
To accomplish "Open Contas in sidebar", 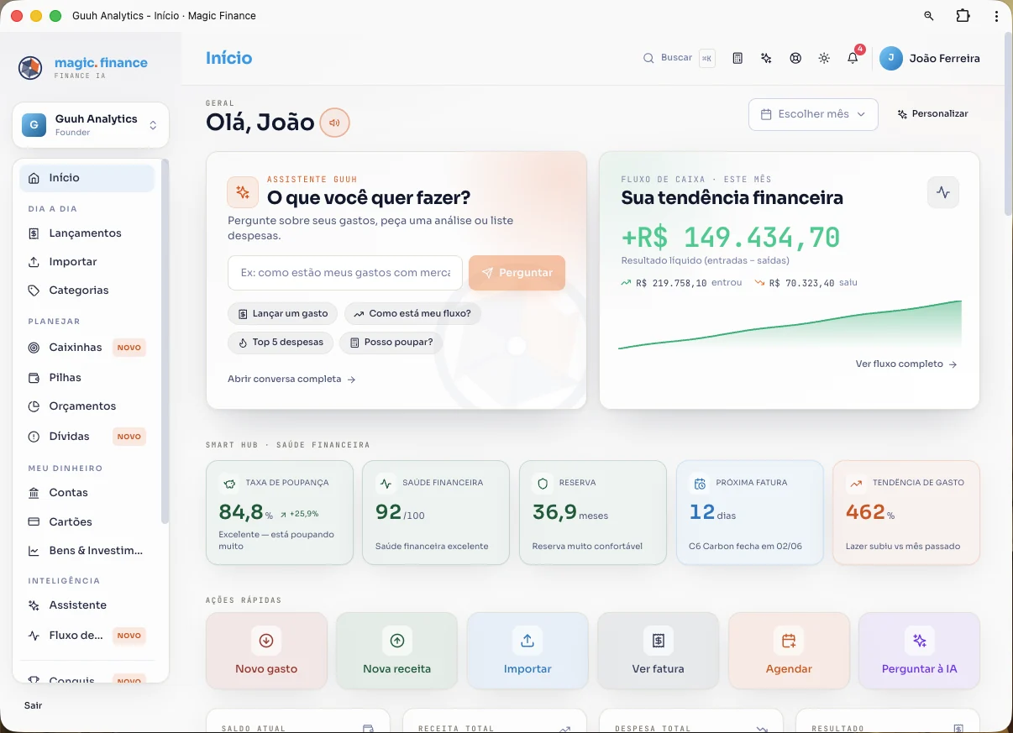I will point(87,493).
